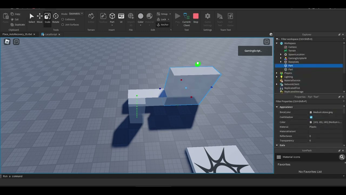Viewport: 346px width, 195px height.
Task: Expand the SpawnLocation tree node
Action: [x=281, y=54]
